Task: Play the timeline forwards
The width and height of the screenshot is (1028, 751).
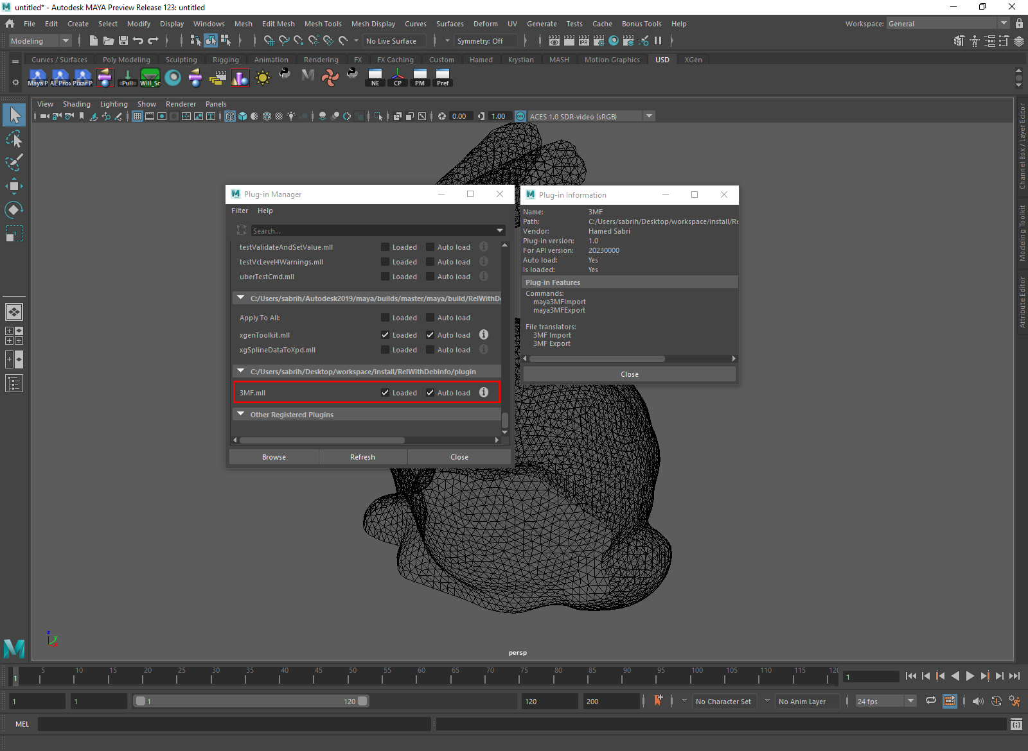Action: point(970,676)
